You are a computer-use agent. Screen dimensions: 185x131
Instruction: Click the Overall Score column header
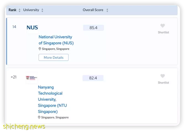click(x=93, y=10)
